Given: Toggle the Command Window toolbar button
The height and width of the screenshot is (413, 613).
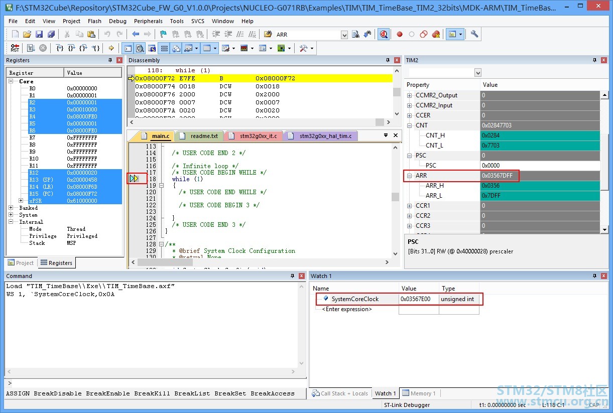Looking at the screenshot, I should tap(128, 48).
